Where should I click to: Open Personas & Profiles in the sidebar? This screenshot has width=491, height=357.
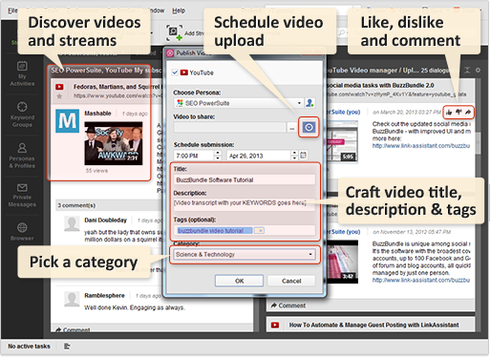point(22,156)
